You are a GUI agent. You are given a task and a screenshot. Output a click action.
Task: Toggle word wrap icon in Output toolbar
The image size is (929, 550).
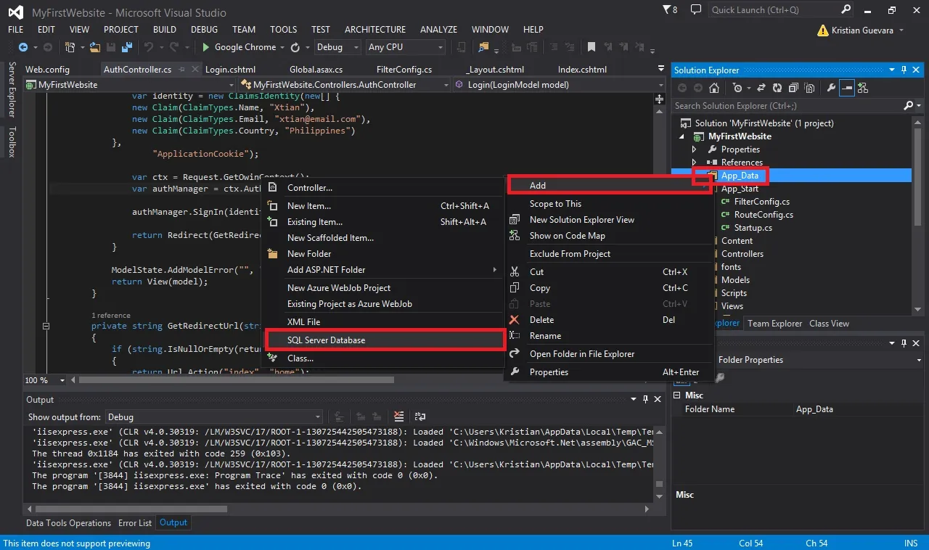(420, 416)
